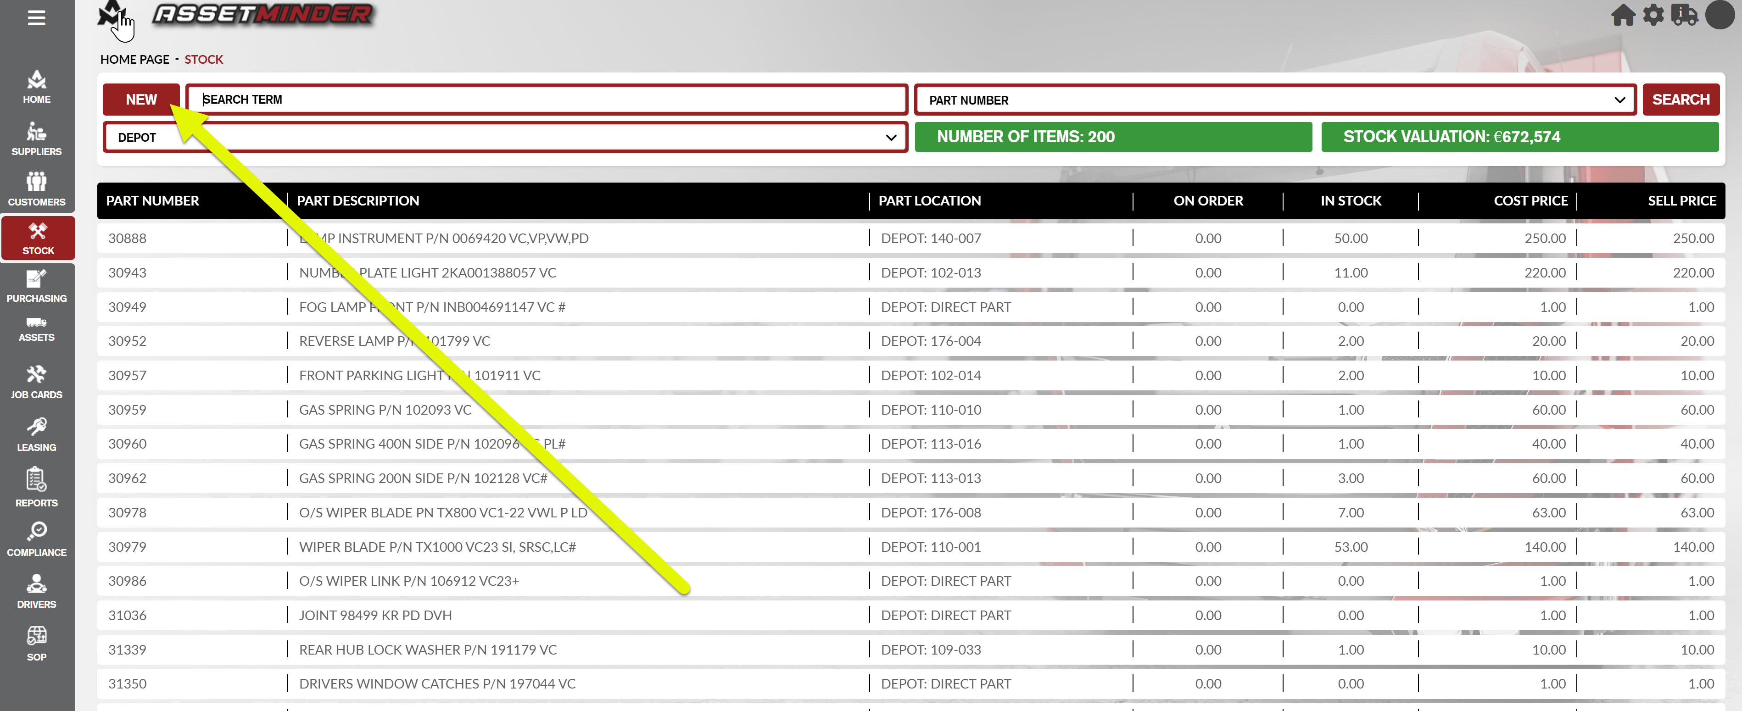Click the home icon in top bar
1742x711 pixels.
(x=1623, y=15)
